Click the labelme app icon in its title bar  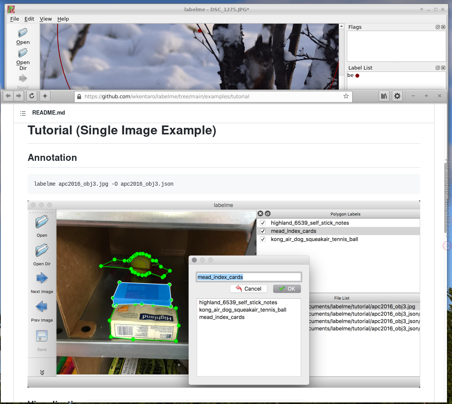[x=11, y=9]
